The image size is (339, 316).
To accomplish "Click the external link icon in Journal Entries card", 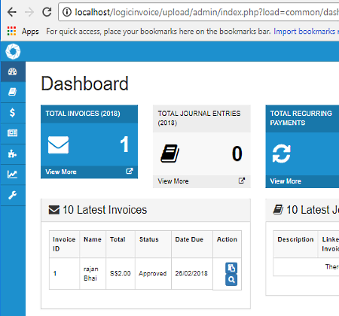I will coord(242,181).
